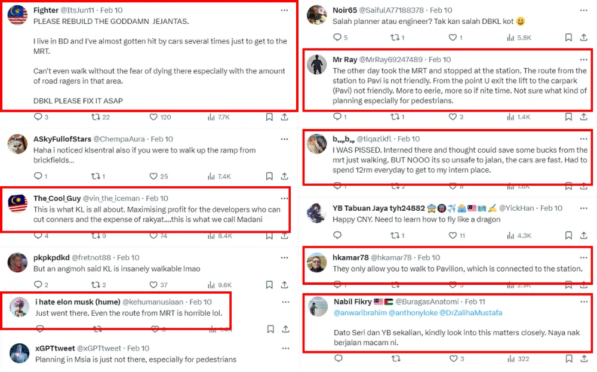
Task: Reply to ASkyFullofStars' klsentral tweet
Action: pos(38,176)
